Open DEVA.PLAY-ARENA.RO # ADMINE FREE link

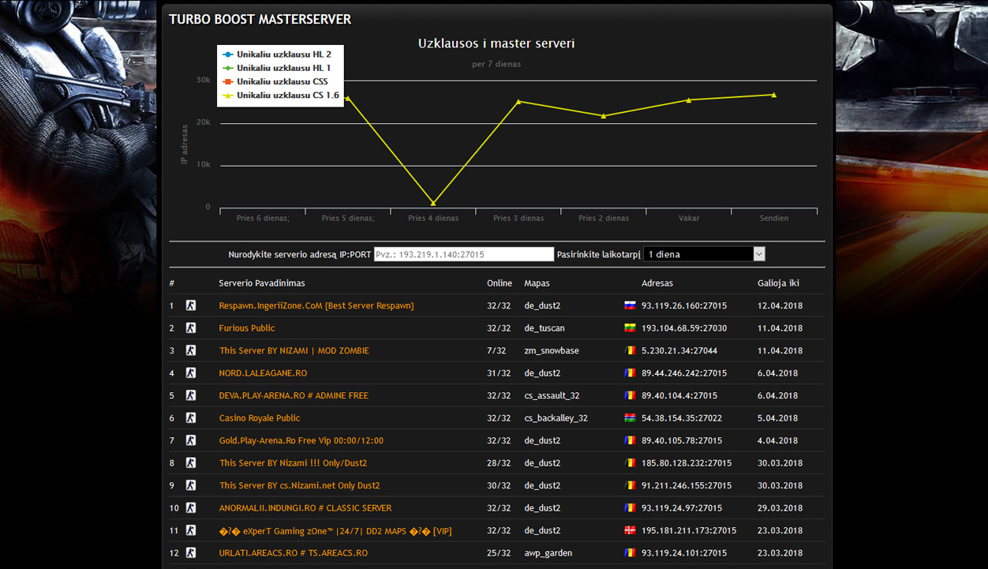294,395
